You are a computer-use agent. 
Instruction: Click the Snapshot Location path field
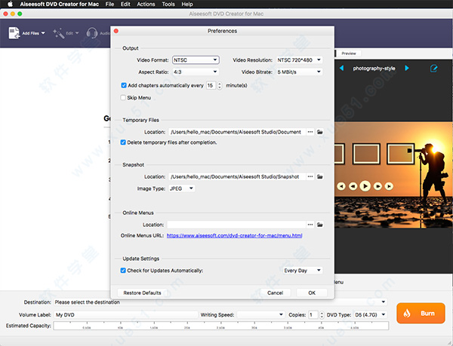[237, 176]
